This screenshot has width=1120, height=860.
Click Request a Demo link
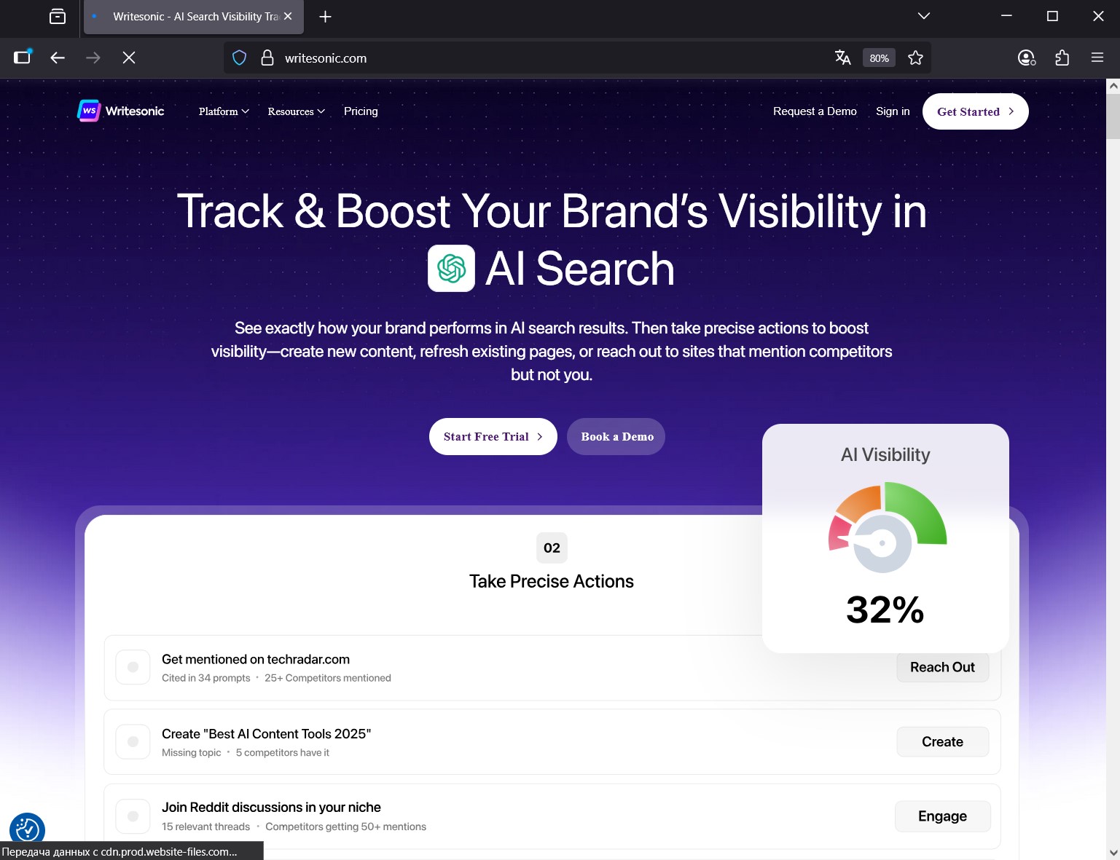coord(815,111)
